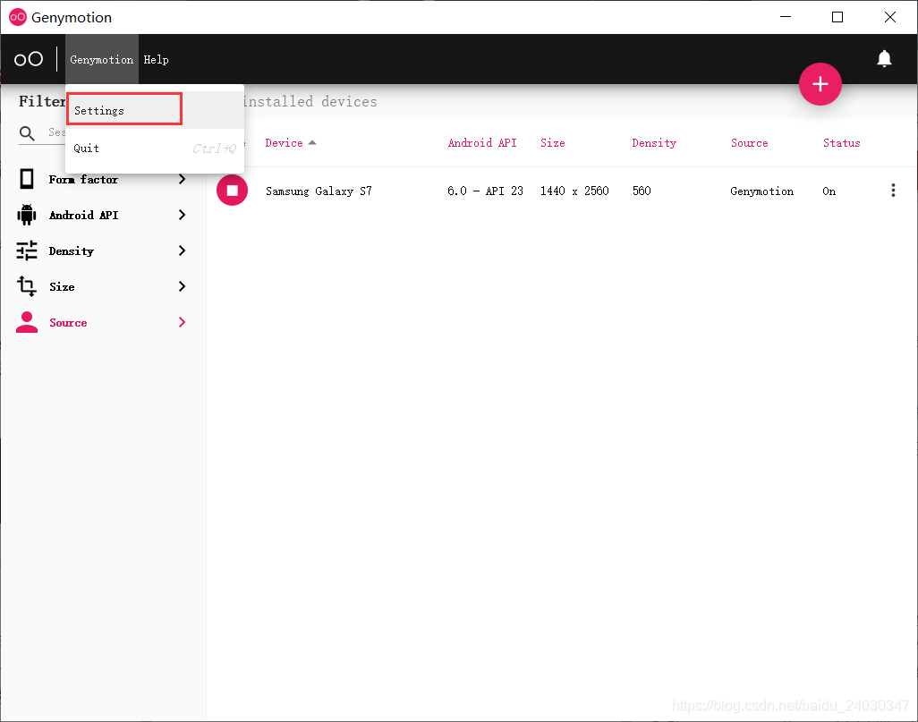The width and height of the screenshot is (918, 722).
Task: Expand the Form factor filter chevron
Action: click(182, 179)
